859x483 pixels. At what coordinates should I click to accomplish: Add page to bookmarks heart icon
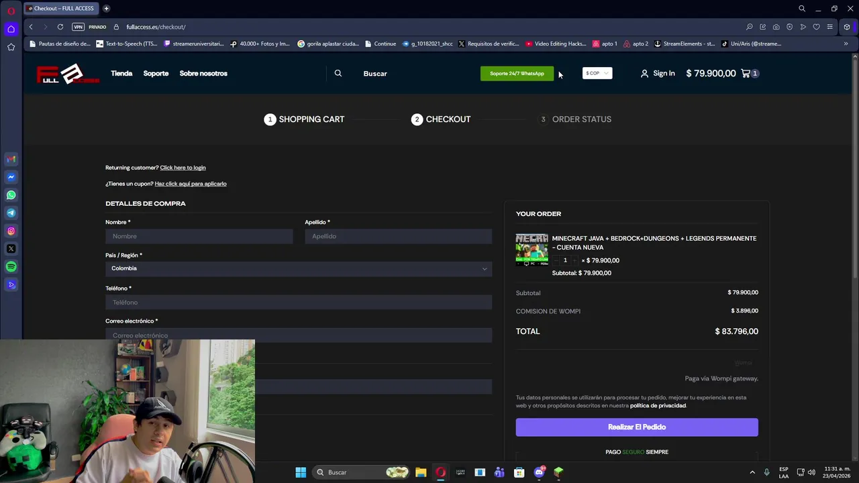[x=817, y=27]
